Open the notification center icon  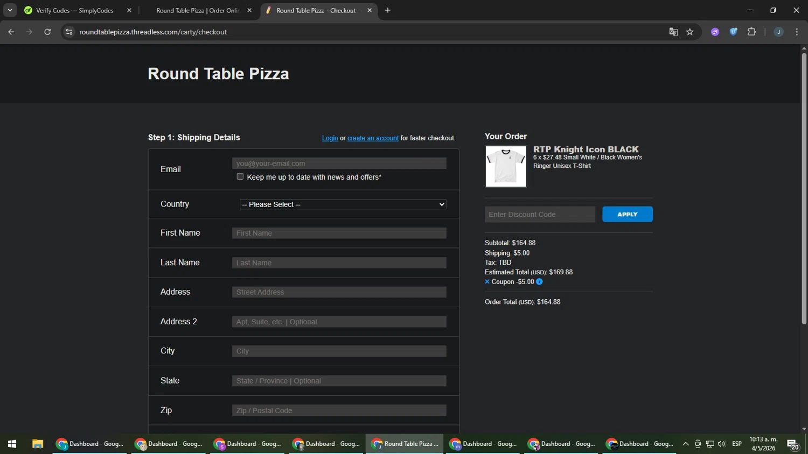pos(793,444)
